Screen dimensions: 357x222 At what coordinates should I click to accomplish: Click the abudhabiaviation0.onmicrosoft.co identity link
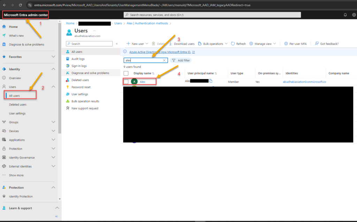tap(304, 82)
